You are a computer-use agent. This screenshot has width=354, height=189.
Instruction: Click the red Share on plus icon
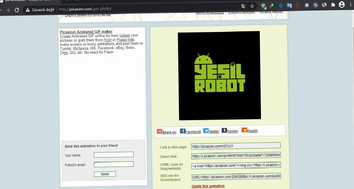tap(159, 131)
